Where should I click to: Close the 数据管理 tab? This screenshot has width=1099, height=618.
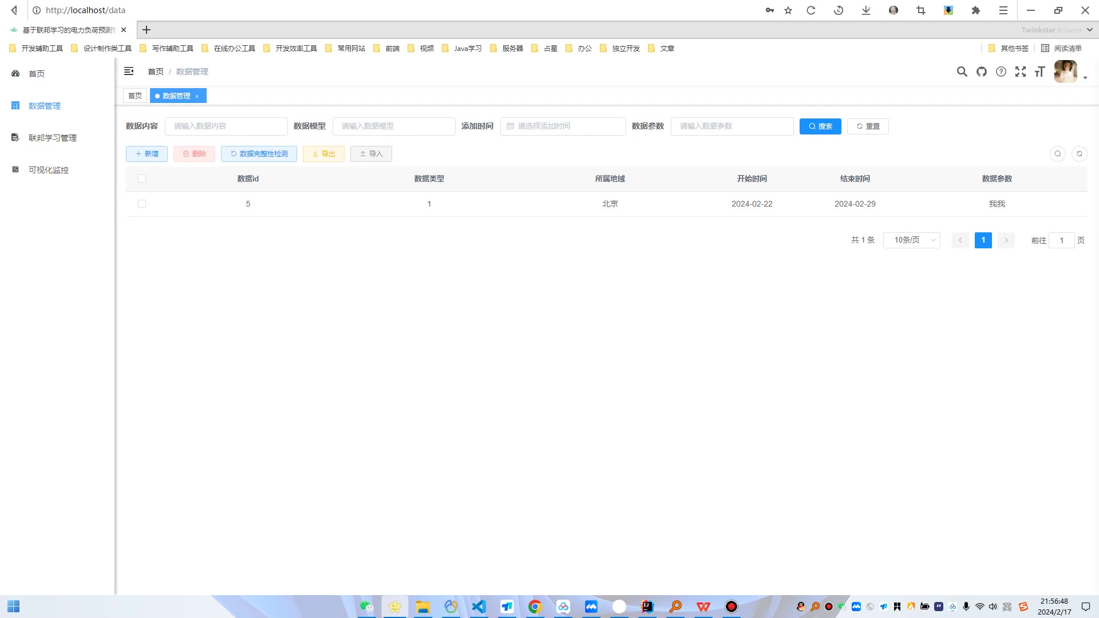(197, 96)
